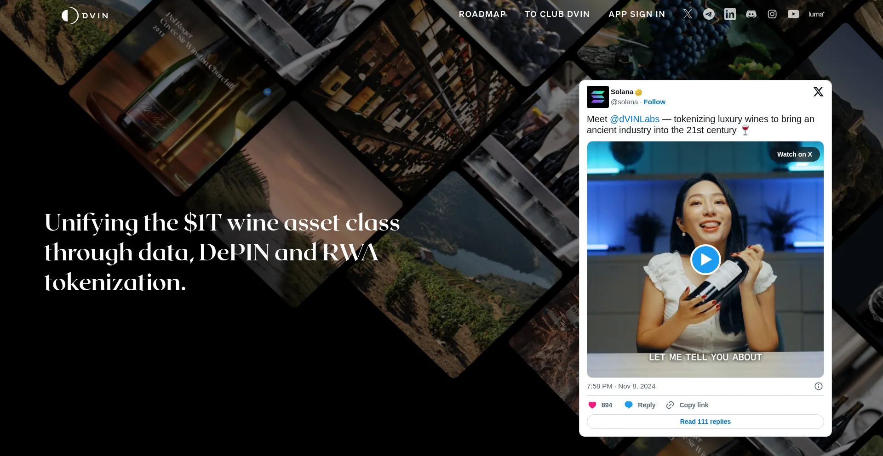Viewport: 883px width, 456px height.
Task: Go to TO CLUB DVIN page
Action: point(557,14)
